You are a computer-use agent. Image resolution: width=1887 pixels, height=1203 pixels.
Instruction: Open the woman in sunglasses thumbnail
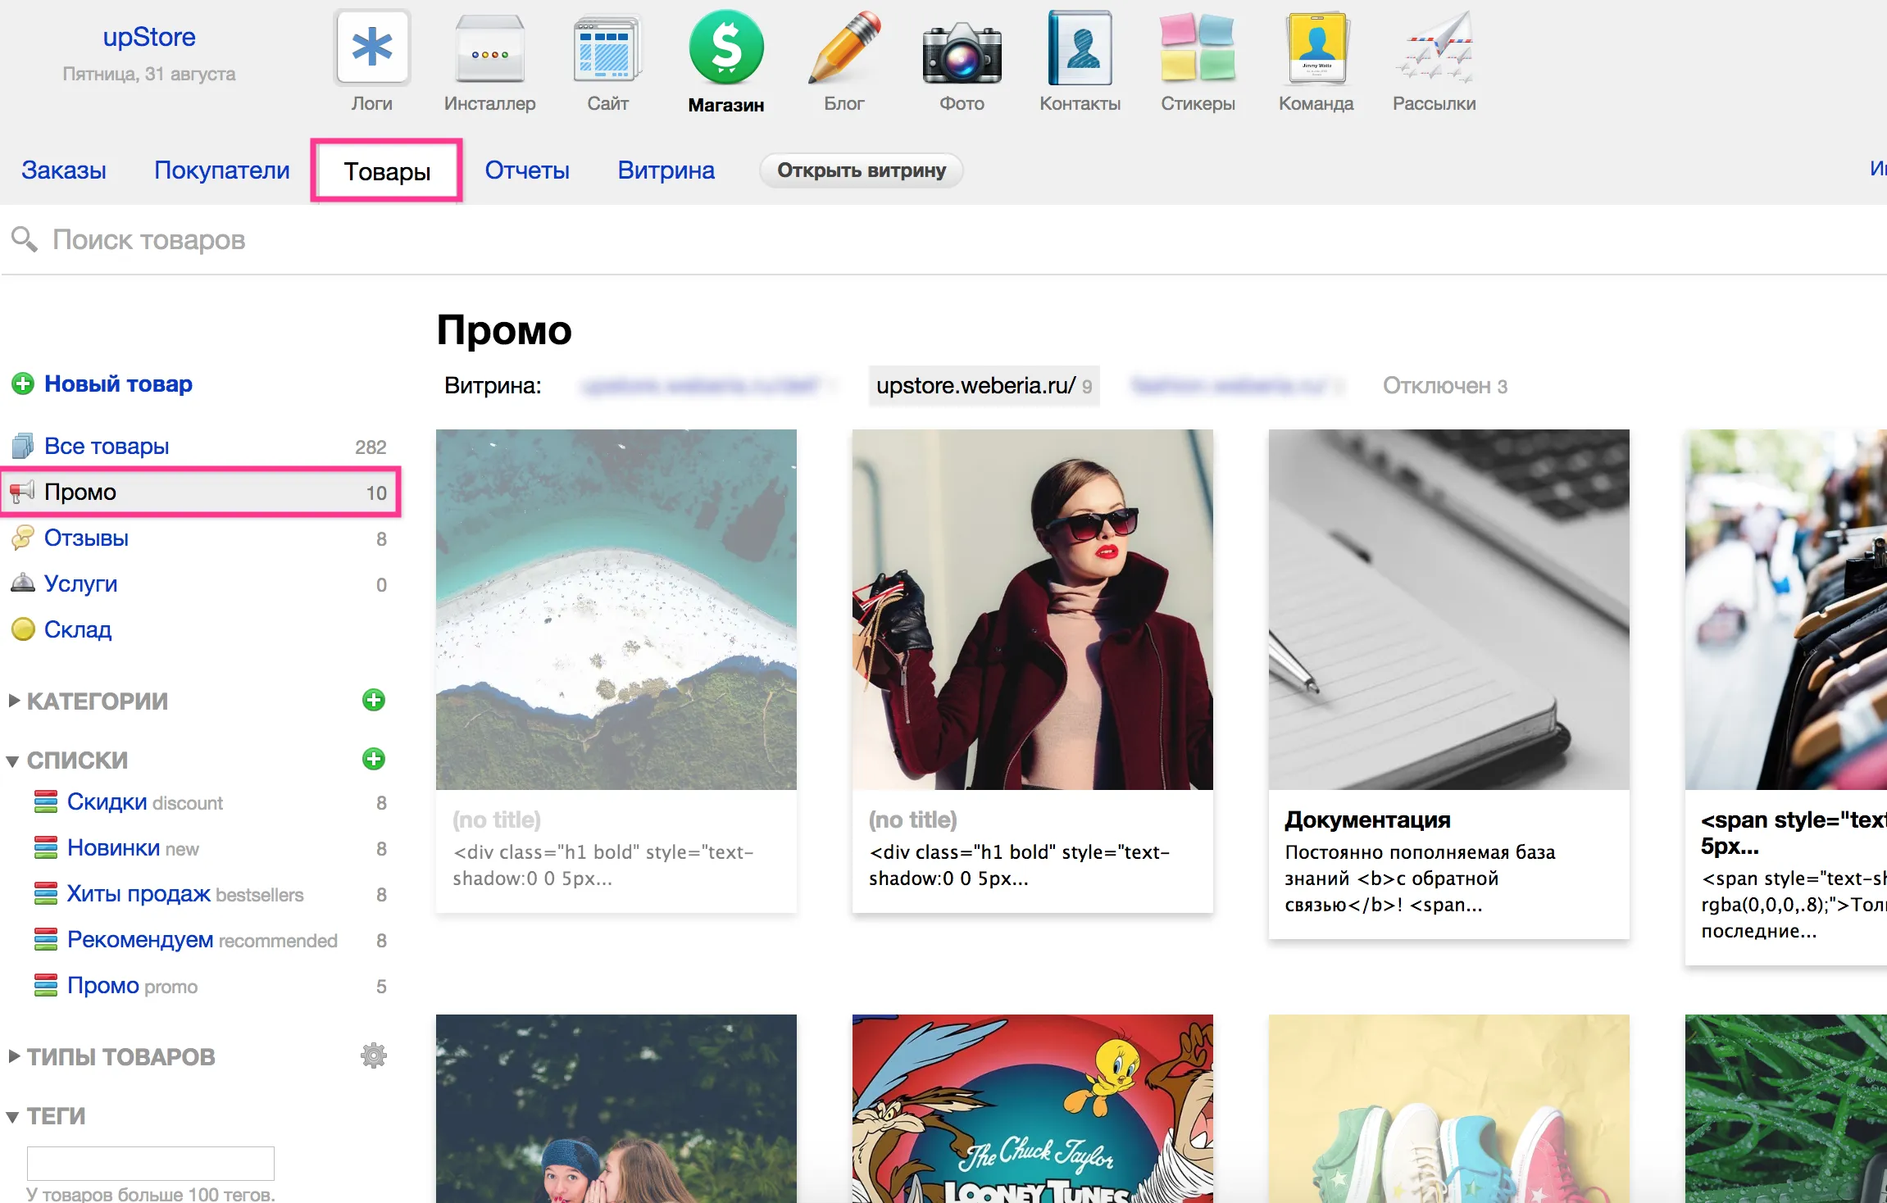pos(1033,610)
